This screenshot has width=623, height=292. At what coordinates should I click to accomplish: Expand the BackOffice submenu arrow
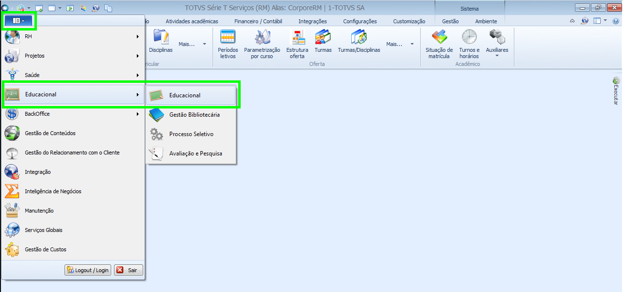pyautogui.click(x=138, y=114)
